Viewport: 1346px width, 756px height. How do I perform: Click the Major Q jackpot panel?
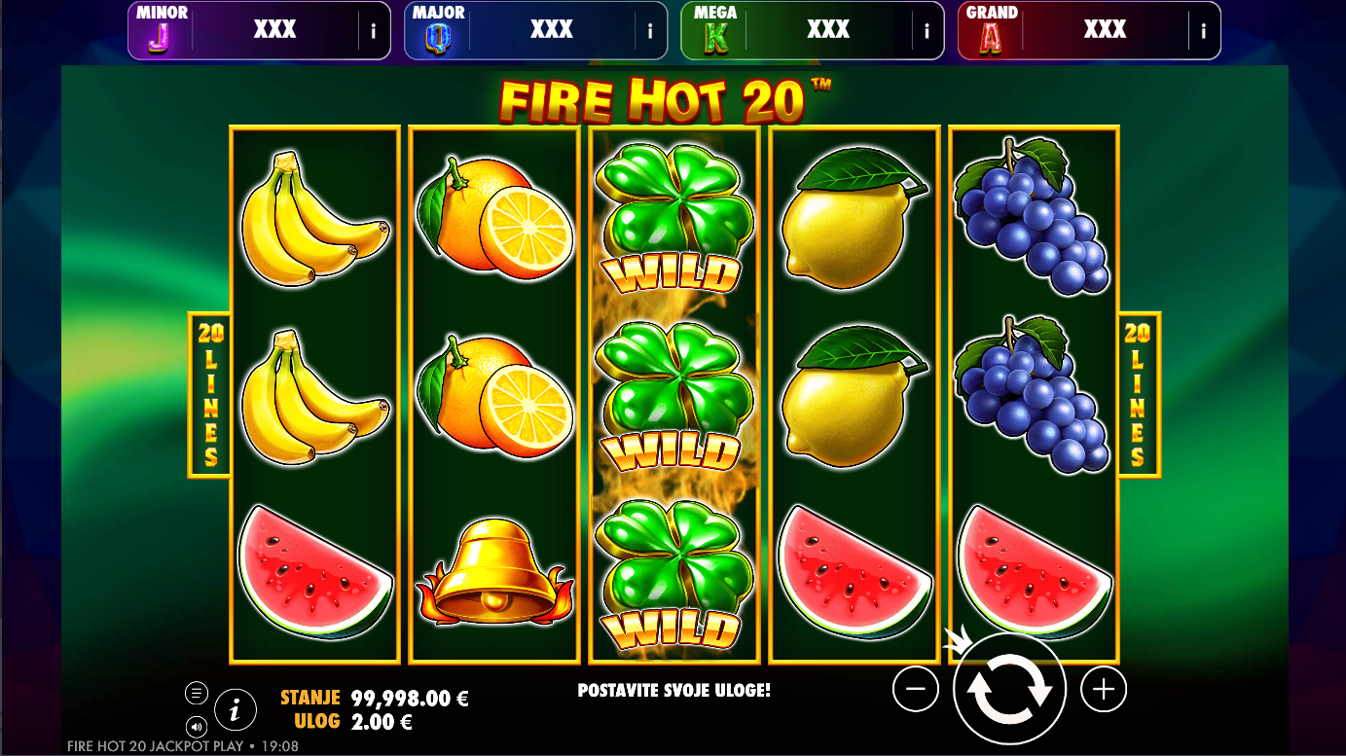click(535, 31)
